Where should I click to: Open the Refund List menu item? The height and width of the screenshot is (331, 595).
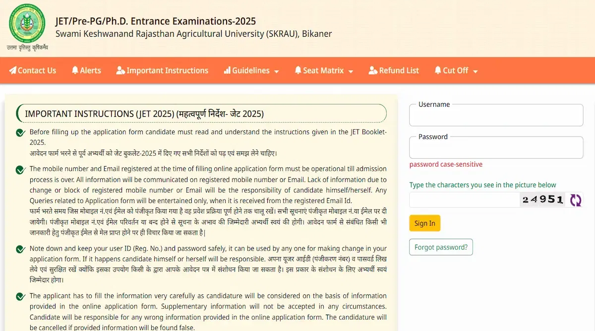click(399, 70)
